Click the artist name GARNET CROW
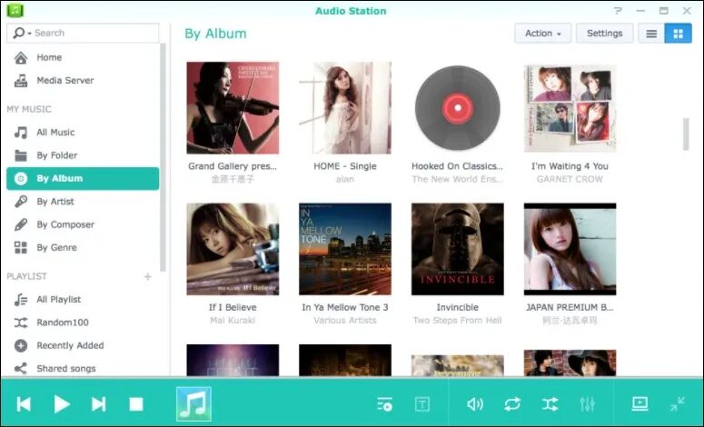This screenshot has width=704, height=427. (x=570, y=179)
